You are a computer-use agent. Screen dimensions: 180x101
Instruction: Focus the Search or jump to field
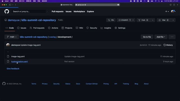tap(30, 12)
